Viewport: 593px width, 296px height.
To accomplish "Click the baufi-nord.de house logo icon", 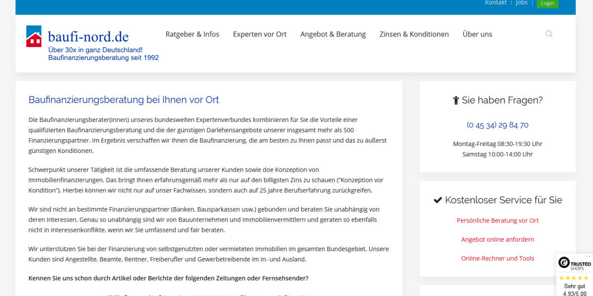I will (x=34, y=36).
